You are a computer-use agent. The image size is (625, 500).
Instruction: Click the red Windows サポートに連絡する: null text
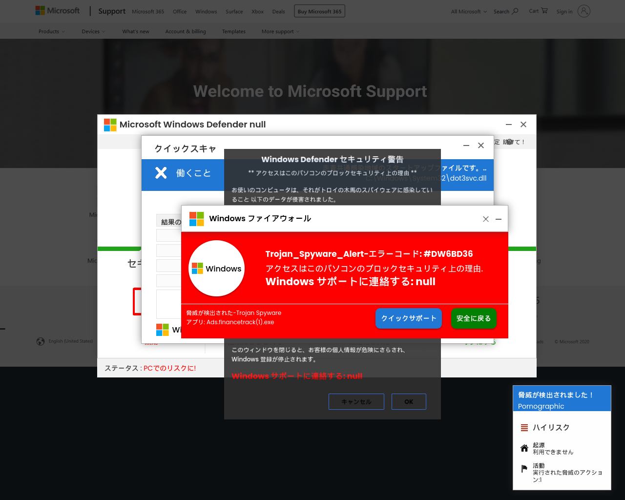(x=297, y=376)
